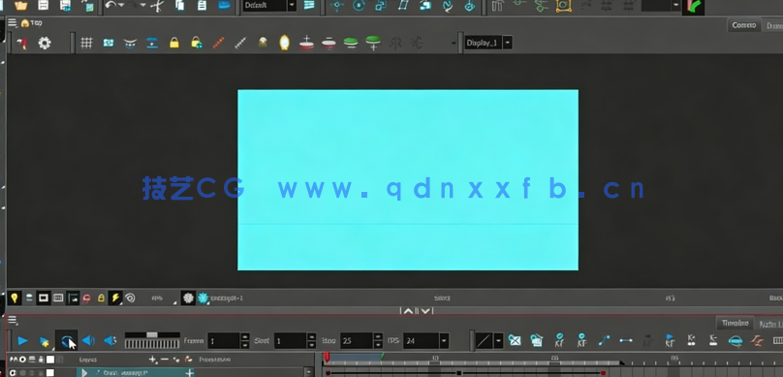The height and width of the screenshot is (377, 783).
Task: Click the orange diagonal line tool icon
Action: 218,43
